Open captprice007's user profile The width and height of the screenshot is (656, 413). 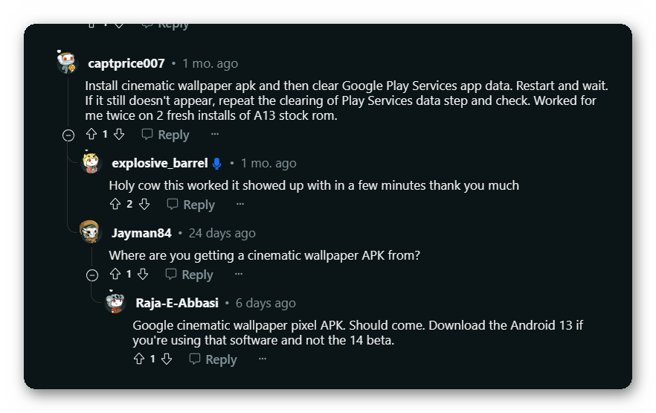point(126,63)
